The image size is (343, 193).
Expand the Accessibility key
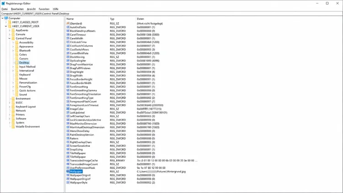click(x=13, y=43)
